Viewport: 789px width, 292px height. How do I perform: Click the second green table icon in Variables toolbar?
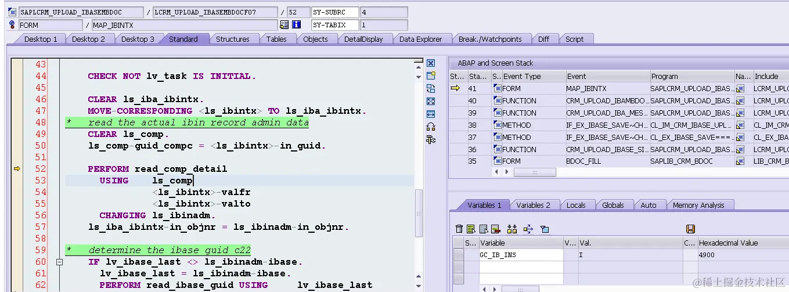(471, 229)
